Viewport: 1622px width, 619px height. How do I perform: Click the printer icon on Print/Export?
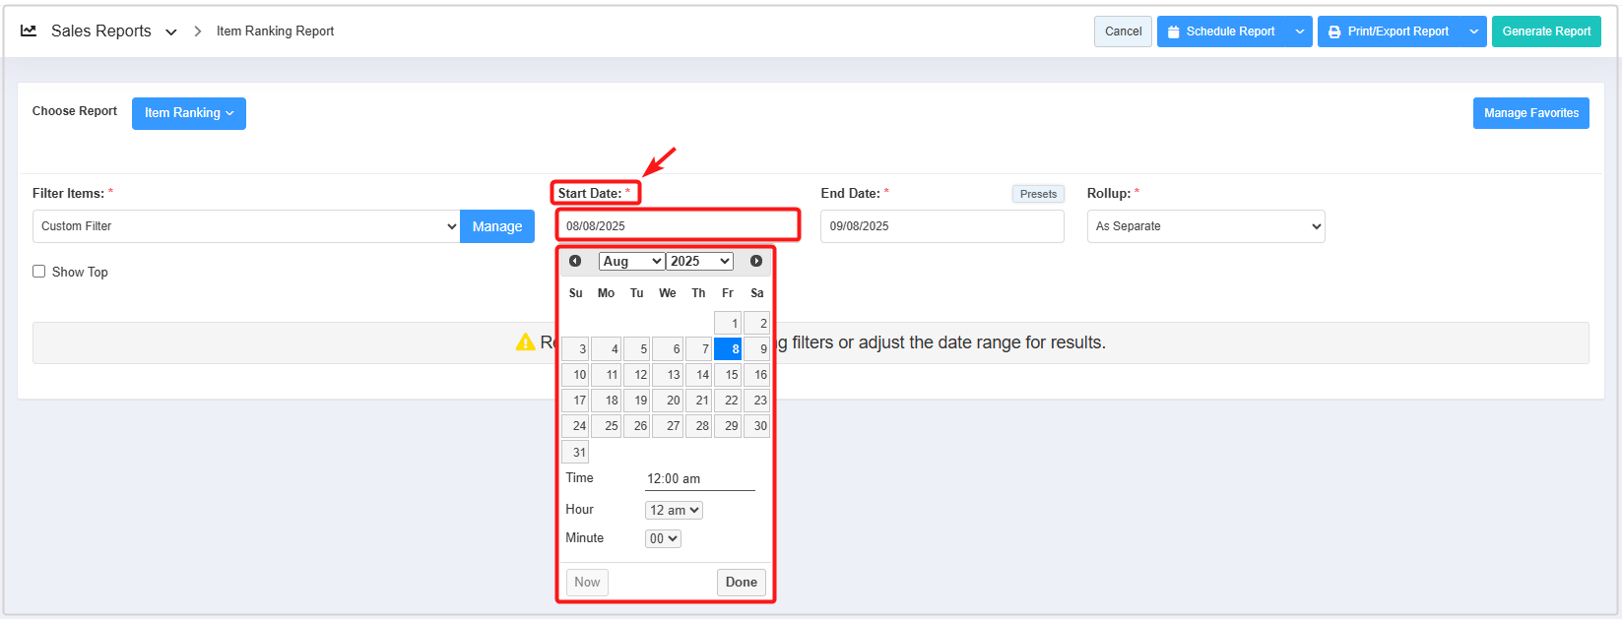pyautogui.click(x=1334, y=31)
